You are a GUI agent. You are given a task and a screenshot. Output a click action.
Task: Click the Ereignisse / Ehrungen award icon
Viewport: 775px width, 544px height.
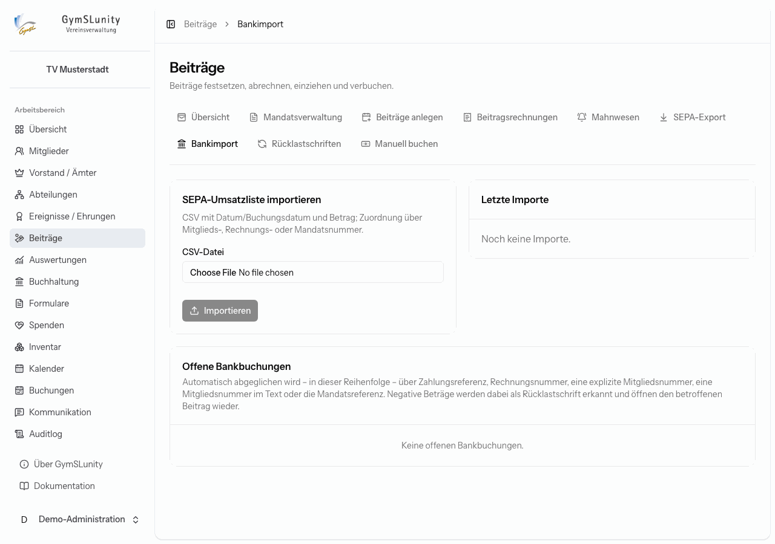pyautogui.click(x=19, y=216)
